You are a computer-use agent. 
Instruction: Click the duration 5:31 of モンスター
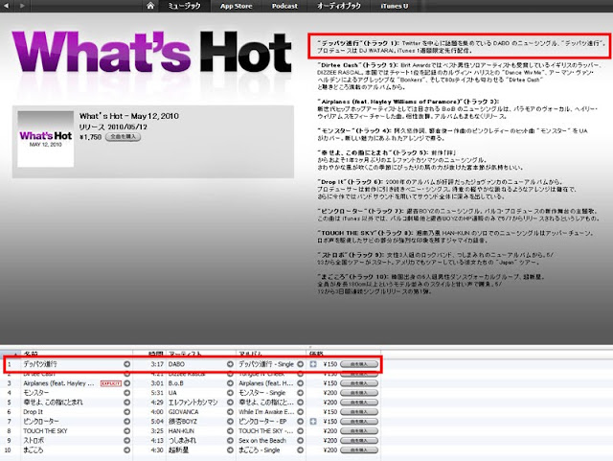[157, 393]
